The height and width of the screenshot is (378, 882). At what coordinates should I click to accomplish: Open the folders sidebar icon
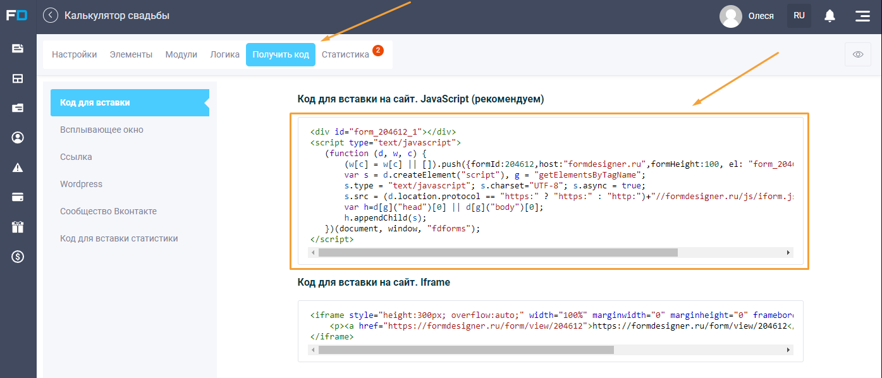18,108
